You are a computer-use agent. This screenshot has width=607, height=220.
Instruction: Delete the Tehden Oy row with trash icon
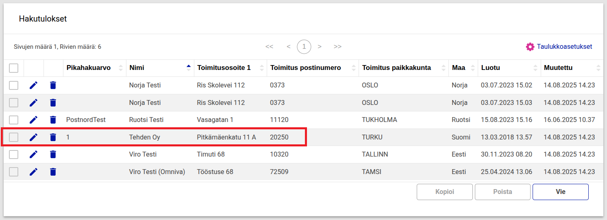(x=53, y=137)
